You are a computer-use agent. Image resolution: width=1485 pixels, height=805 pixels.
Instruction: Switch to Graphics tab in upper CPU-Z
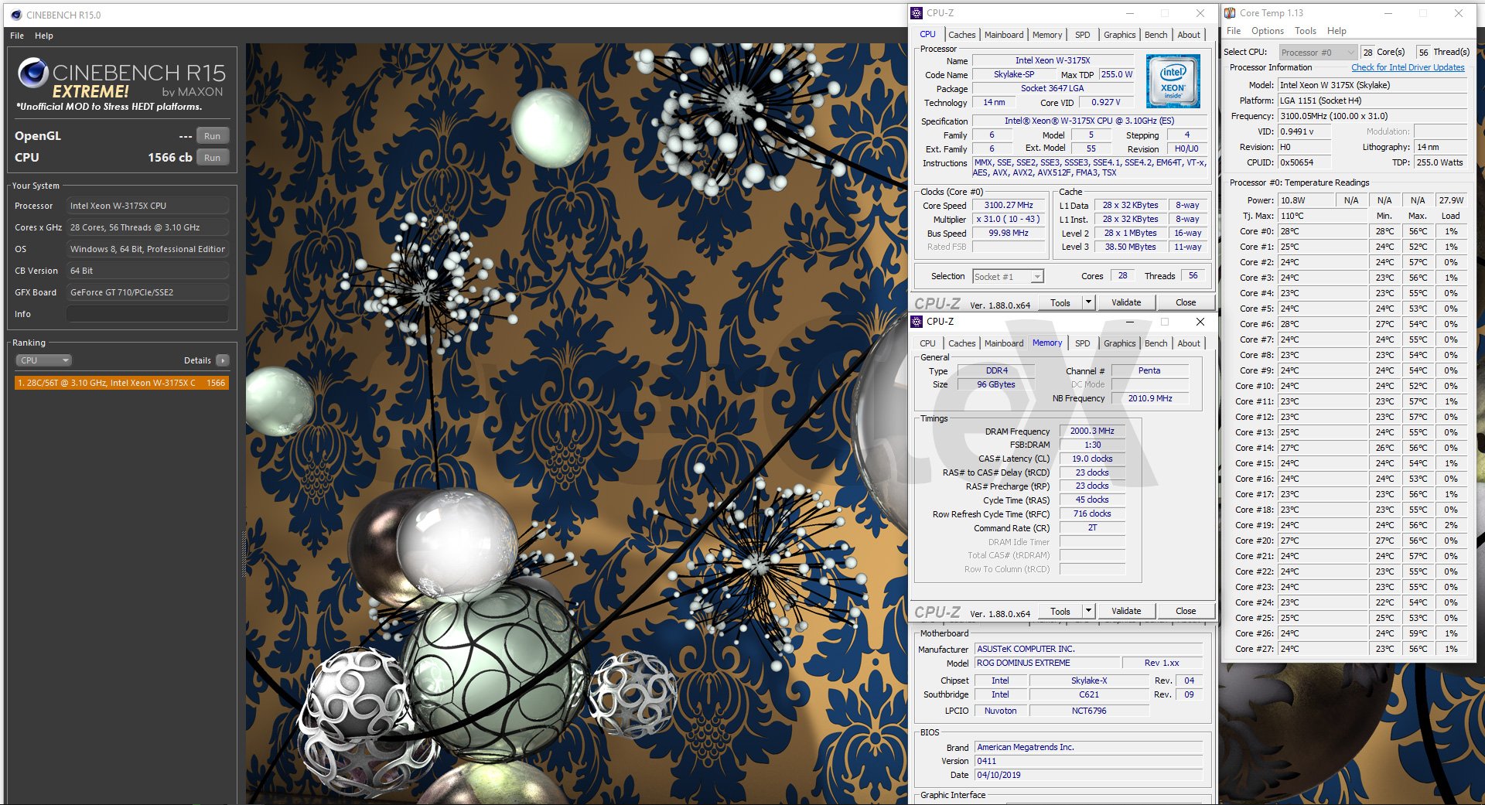(1119, 35)
